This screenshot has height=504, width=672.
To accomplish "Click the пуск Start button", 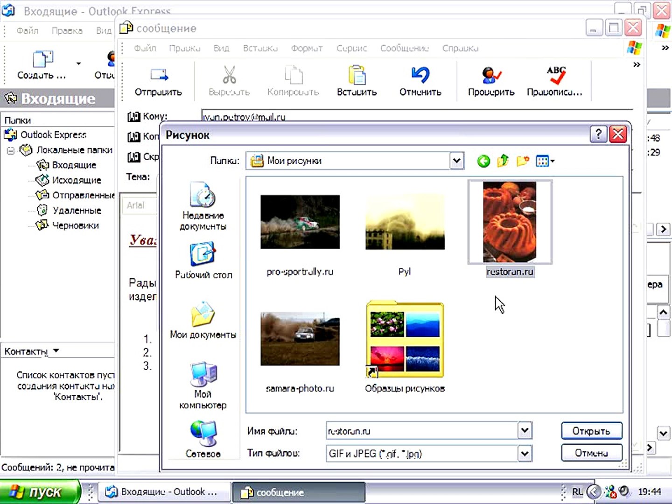I will 41,492.
